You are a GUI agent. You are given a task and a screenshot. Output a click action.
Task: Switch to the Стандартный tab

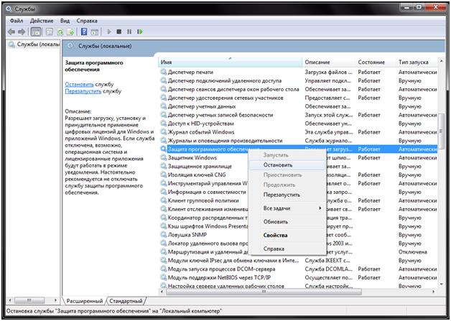[126, 300]
